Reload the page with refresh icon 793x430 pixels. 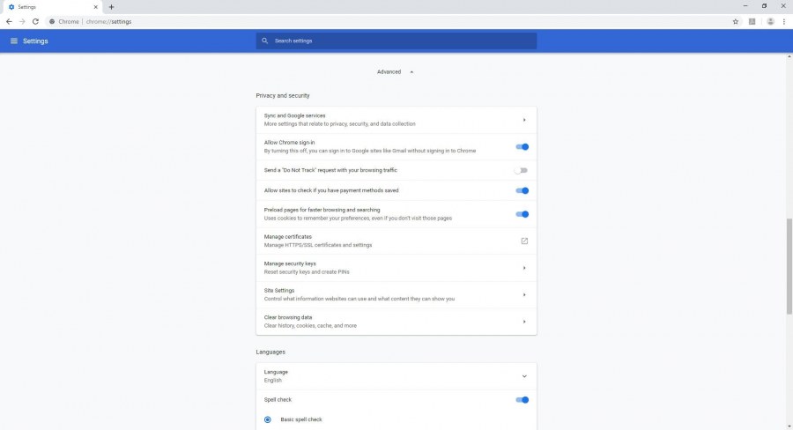tap(35, 21)
